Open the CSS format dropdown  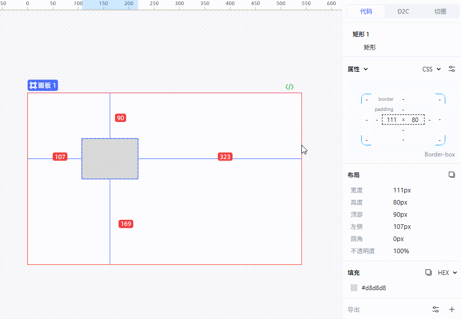click(432, 69)
